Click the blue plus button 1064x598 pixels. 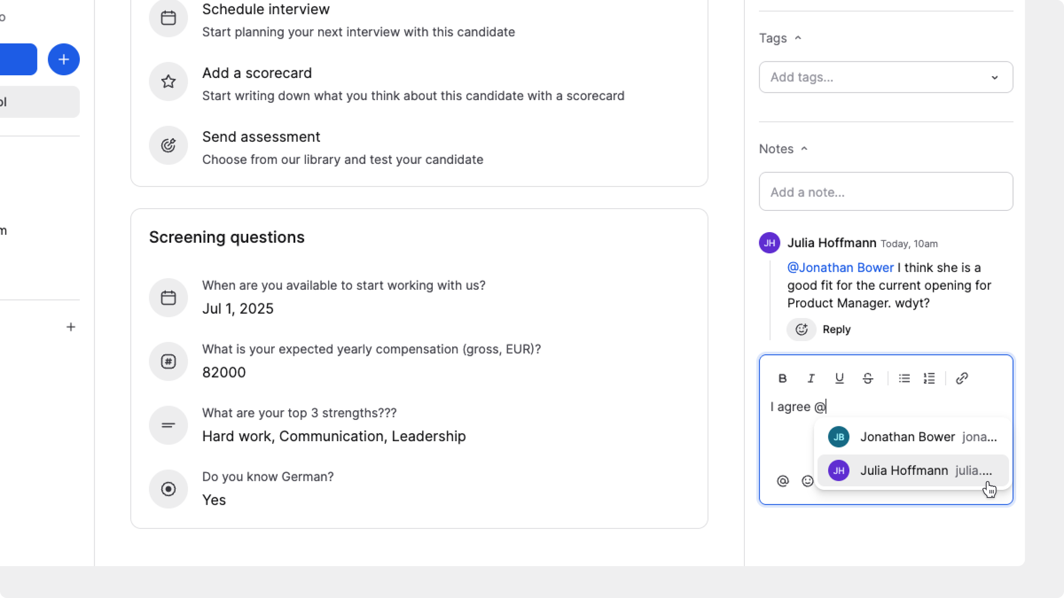pyautogui.click(x=64, y=60)
